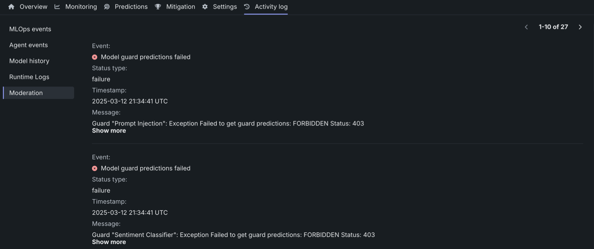Expand the Prompt Injection message with Show more
This screenshot has height=249, width=594.
click(109, 131)
